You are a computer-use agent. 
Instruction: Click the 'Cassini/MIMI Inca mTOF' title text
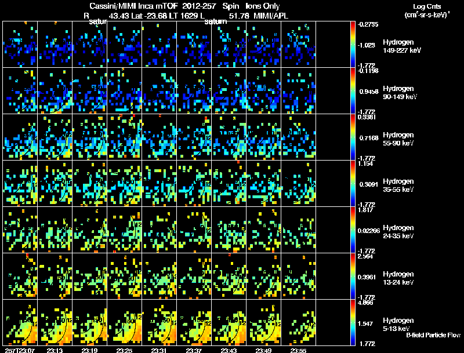(x=134, y=6)
